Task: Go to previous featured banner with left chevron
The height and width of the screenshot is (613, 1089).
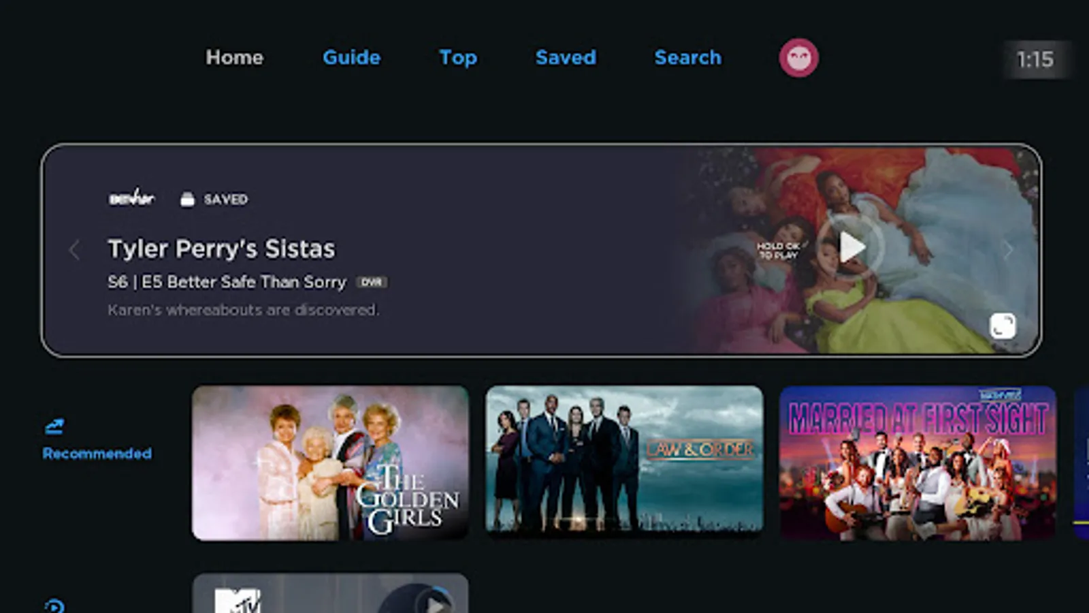Action: tap(74, 250)
